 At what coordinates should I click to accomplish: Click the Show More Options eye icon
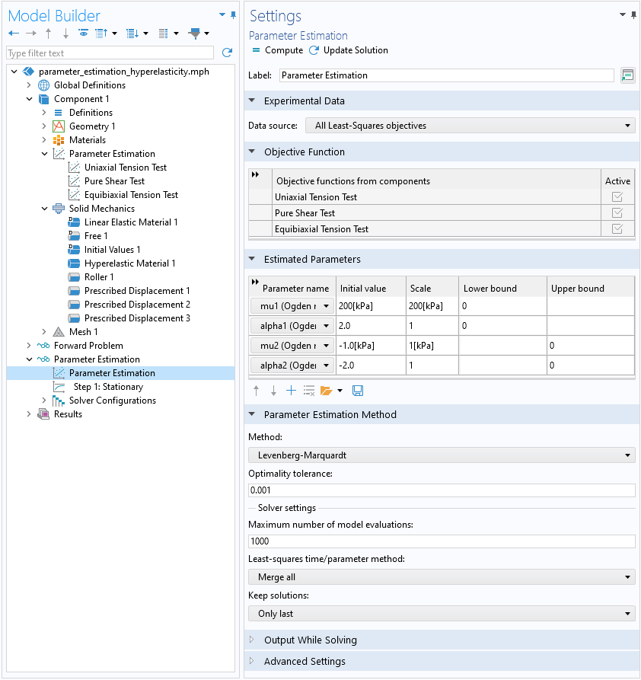(x=83, y=33)
